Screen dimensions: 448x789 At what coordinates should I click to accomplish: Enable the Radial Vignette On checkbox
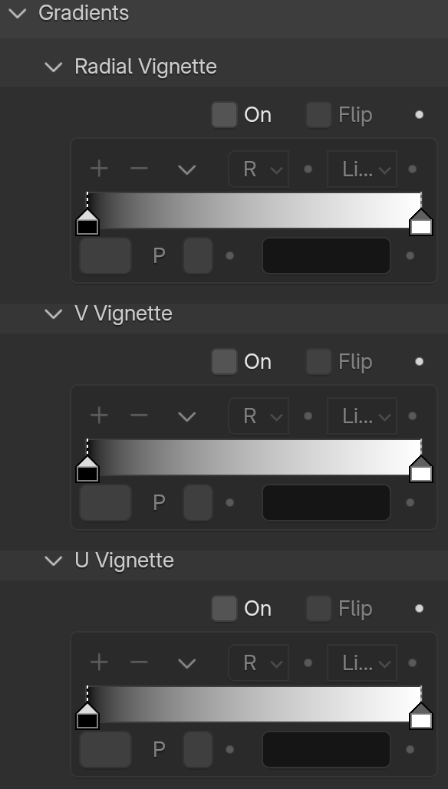pos(224,115)
